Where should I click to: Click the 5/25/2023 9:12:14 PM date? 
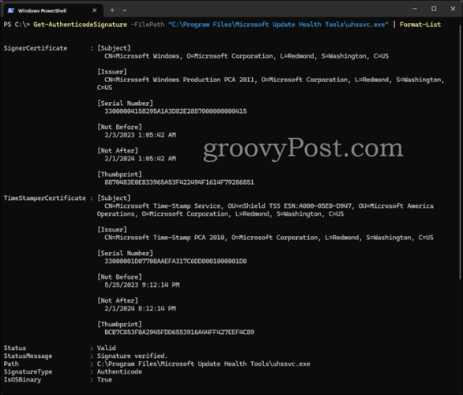point(141,285)
